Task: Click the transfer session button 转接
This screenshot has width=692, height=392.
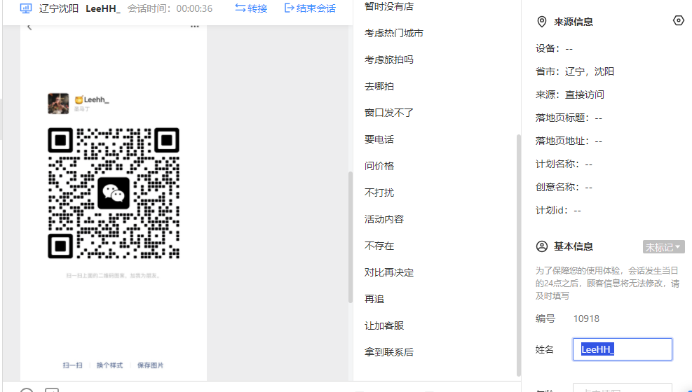Action: click(x=251, y=8)
